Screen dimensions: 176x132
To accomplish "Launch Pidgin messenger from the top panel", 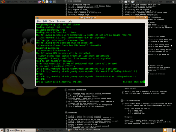I will click(x=40, y=2).
